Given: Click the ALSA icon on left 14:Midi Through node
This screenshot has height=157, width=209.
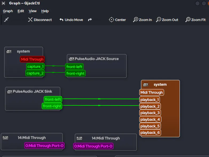Looking at the screenshot, I should (x=5, y=138).
